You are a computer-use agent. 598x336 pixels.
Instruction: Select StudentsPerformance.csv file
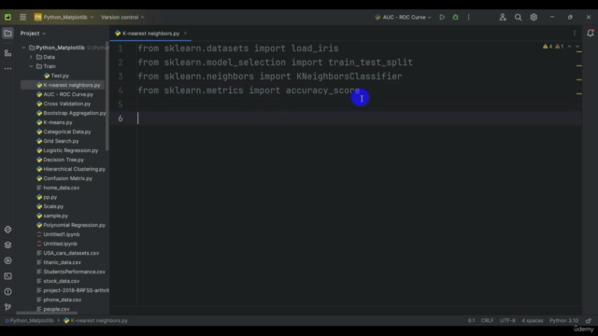click(x=74, y=272)
